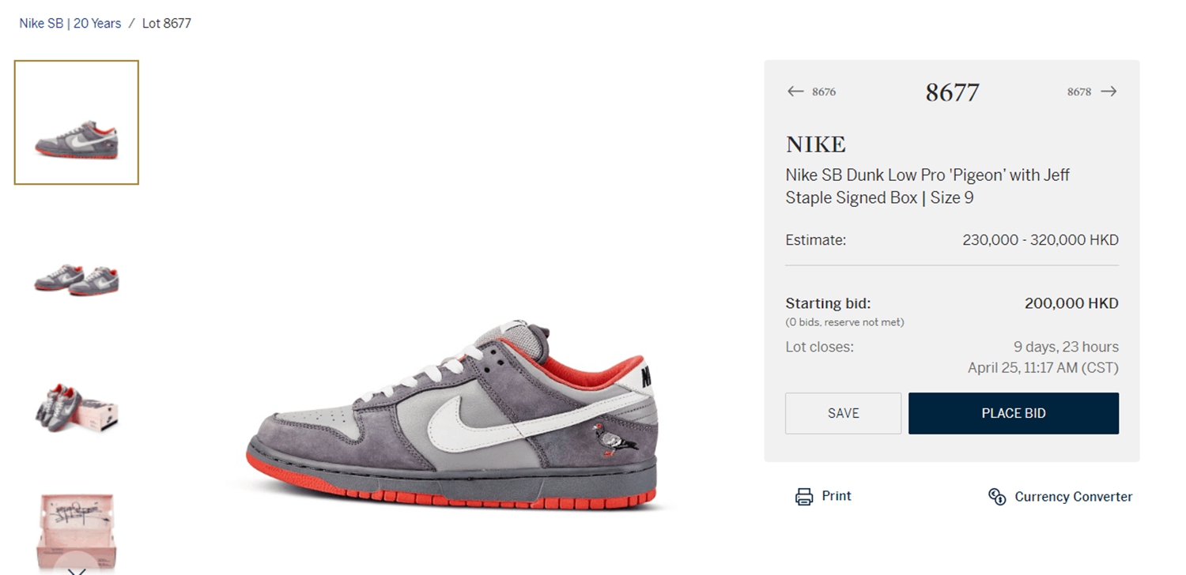The image size is (1186, 575).
Task: Click the left arrow to previous lot
Action: (x=795, y=92)
